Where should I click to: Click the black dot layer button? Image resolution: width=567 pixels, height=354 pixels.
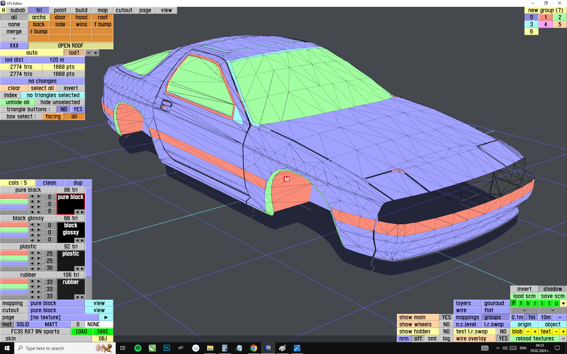563,303
